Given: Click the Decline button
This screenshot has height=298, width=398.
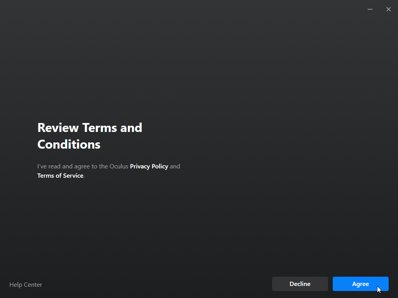Looking at the screenshot, I should (300, 284).
